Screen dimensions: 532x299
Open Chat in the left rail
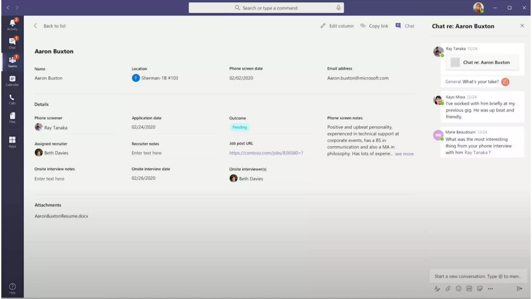[12, 43]
